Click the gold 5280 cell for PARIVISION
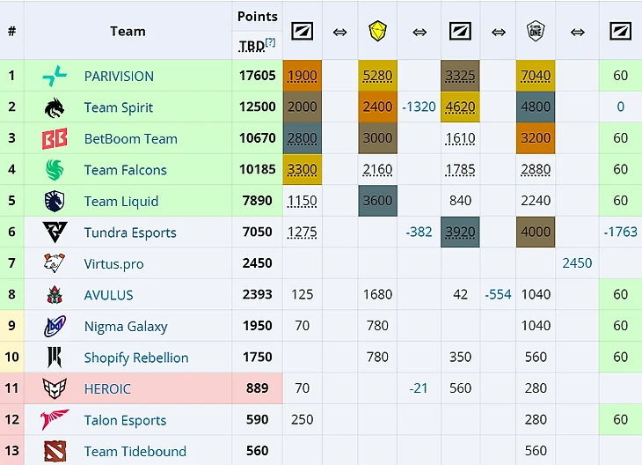The width and height of the screenshot is (642, 465). (377, 76)
